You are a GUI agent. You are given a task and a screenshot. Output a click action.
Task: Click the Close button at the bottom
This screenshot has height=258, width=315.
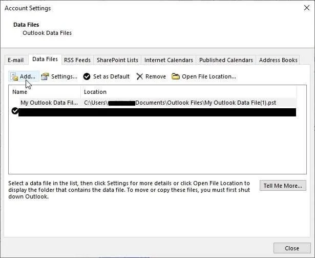coord(291,248)
